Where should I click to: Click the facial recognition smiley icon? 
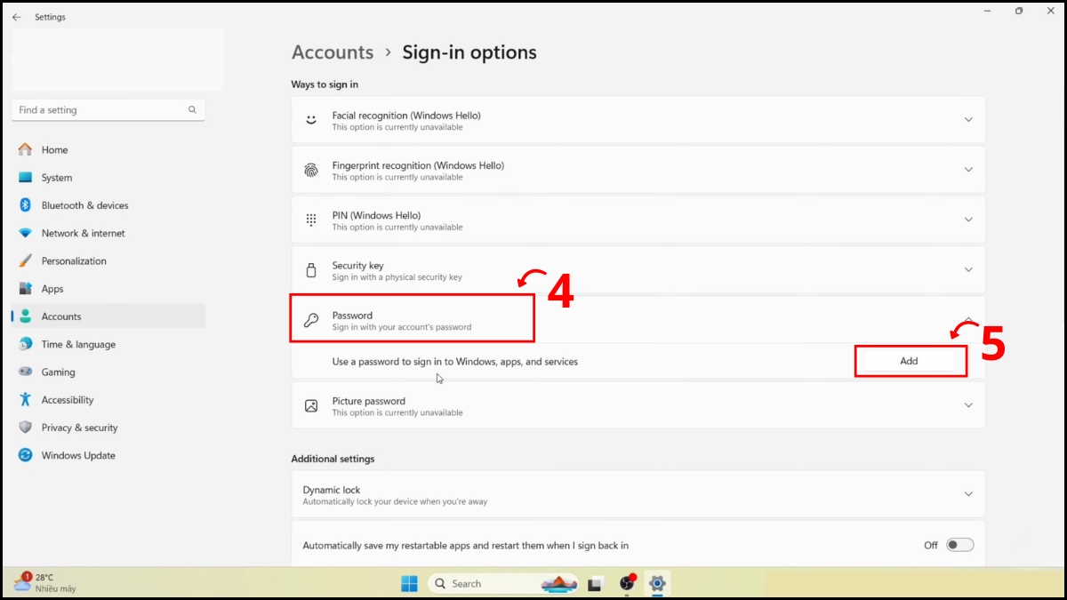coord(311,120)
